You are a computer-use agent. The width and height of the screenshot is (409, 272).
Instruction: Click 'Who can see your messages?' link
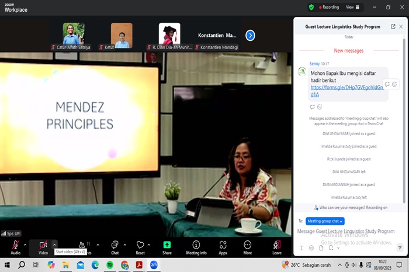point(349,207)
